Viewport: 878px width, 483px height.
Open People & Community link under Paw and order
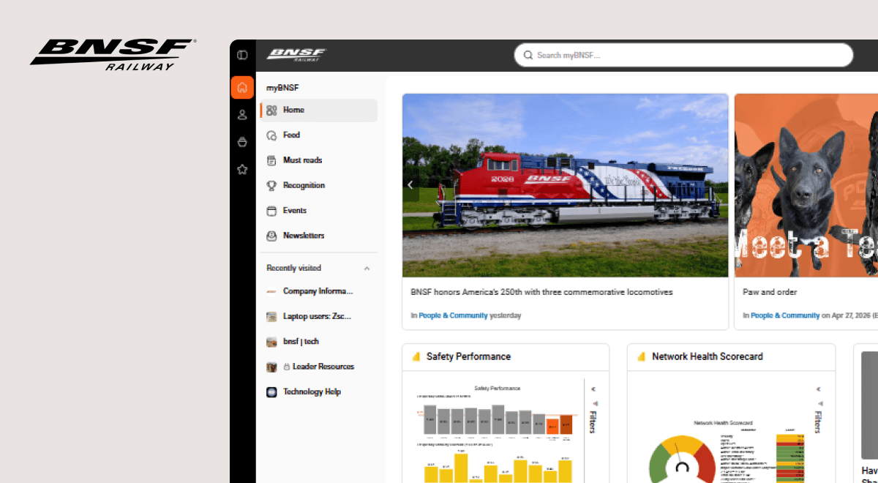click(785, 315)
